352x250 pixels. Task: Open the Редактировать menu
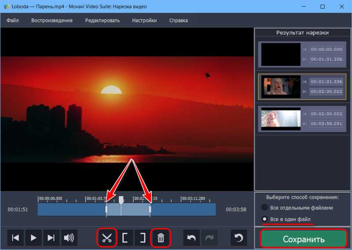103,20
